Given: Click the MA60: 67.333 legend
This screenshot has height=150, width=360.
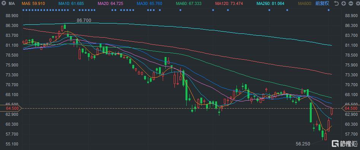Looking at the screenshot, I should click(x=189, y=3).
